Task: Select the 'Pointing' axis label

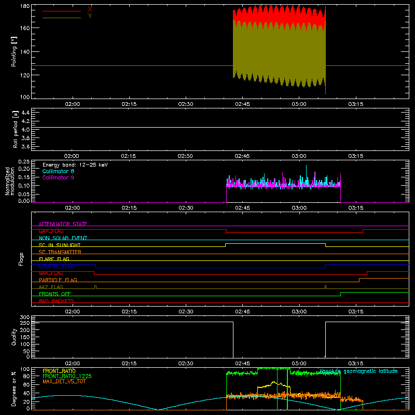Action: point(14,51)
